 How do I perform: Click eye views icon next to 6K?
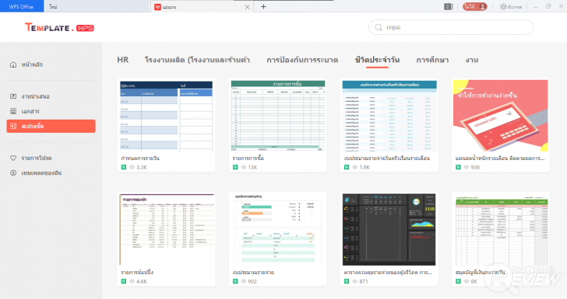[467, 281]
